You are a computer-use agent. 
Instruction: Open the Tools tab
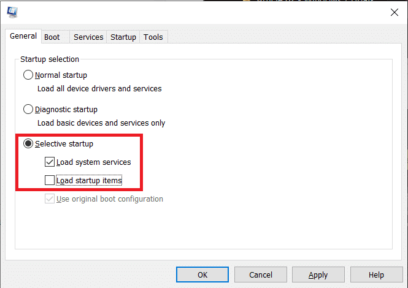pyautogui.click(x=153, y=37)
